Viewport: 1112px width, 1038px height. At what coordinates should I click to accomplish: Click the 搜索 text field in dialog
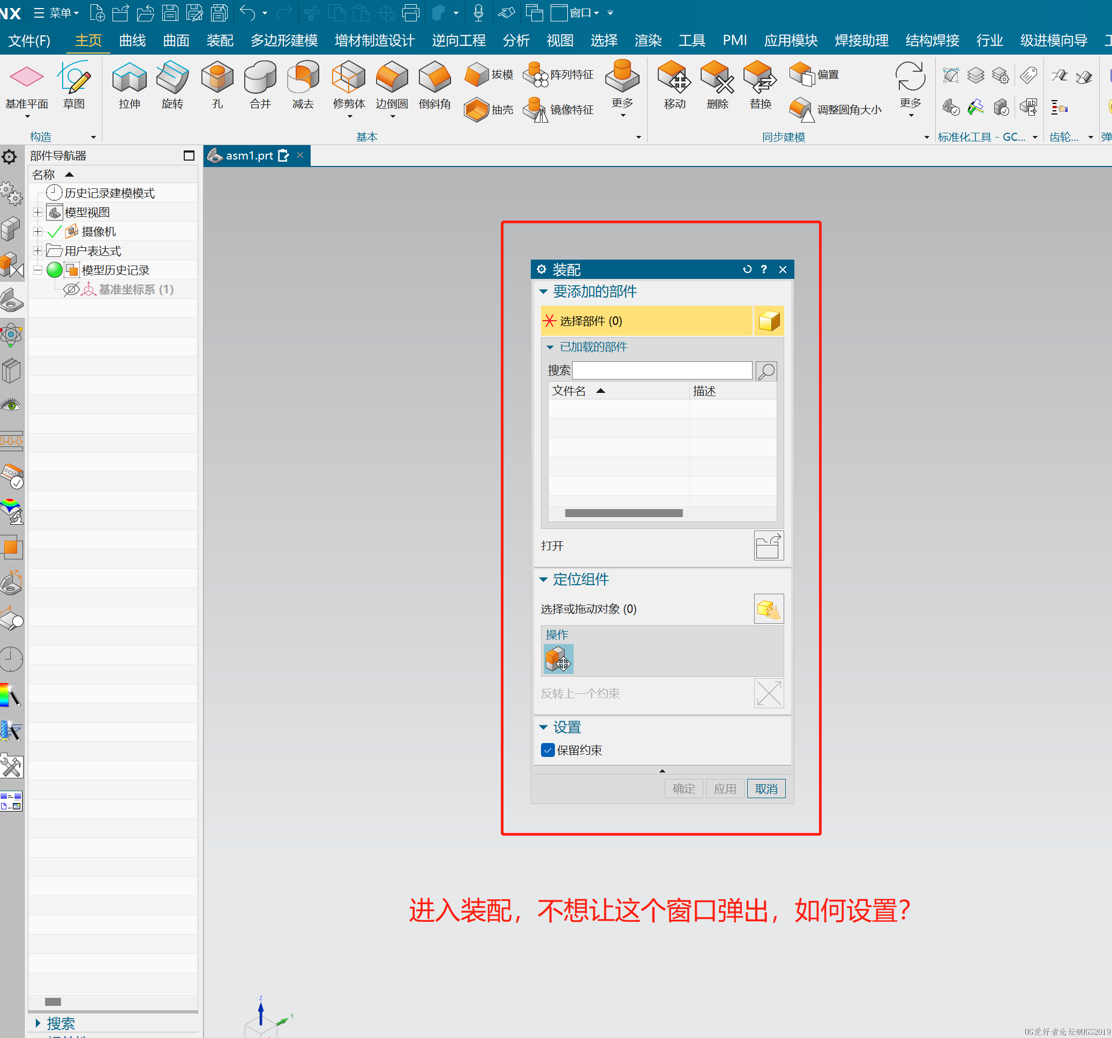click(x=662, y=370)
